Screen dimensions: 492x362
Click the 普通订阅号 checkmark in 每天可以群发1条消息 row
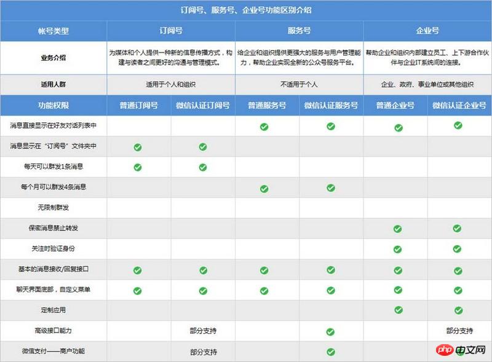(138, 167)
